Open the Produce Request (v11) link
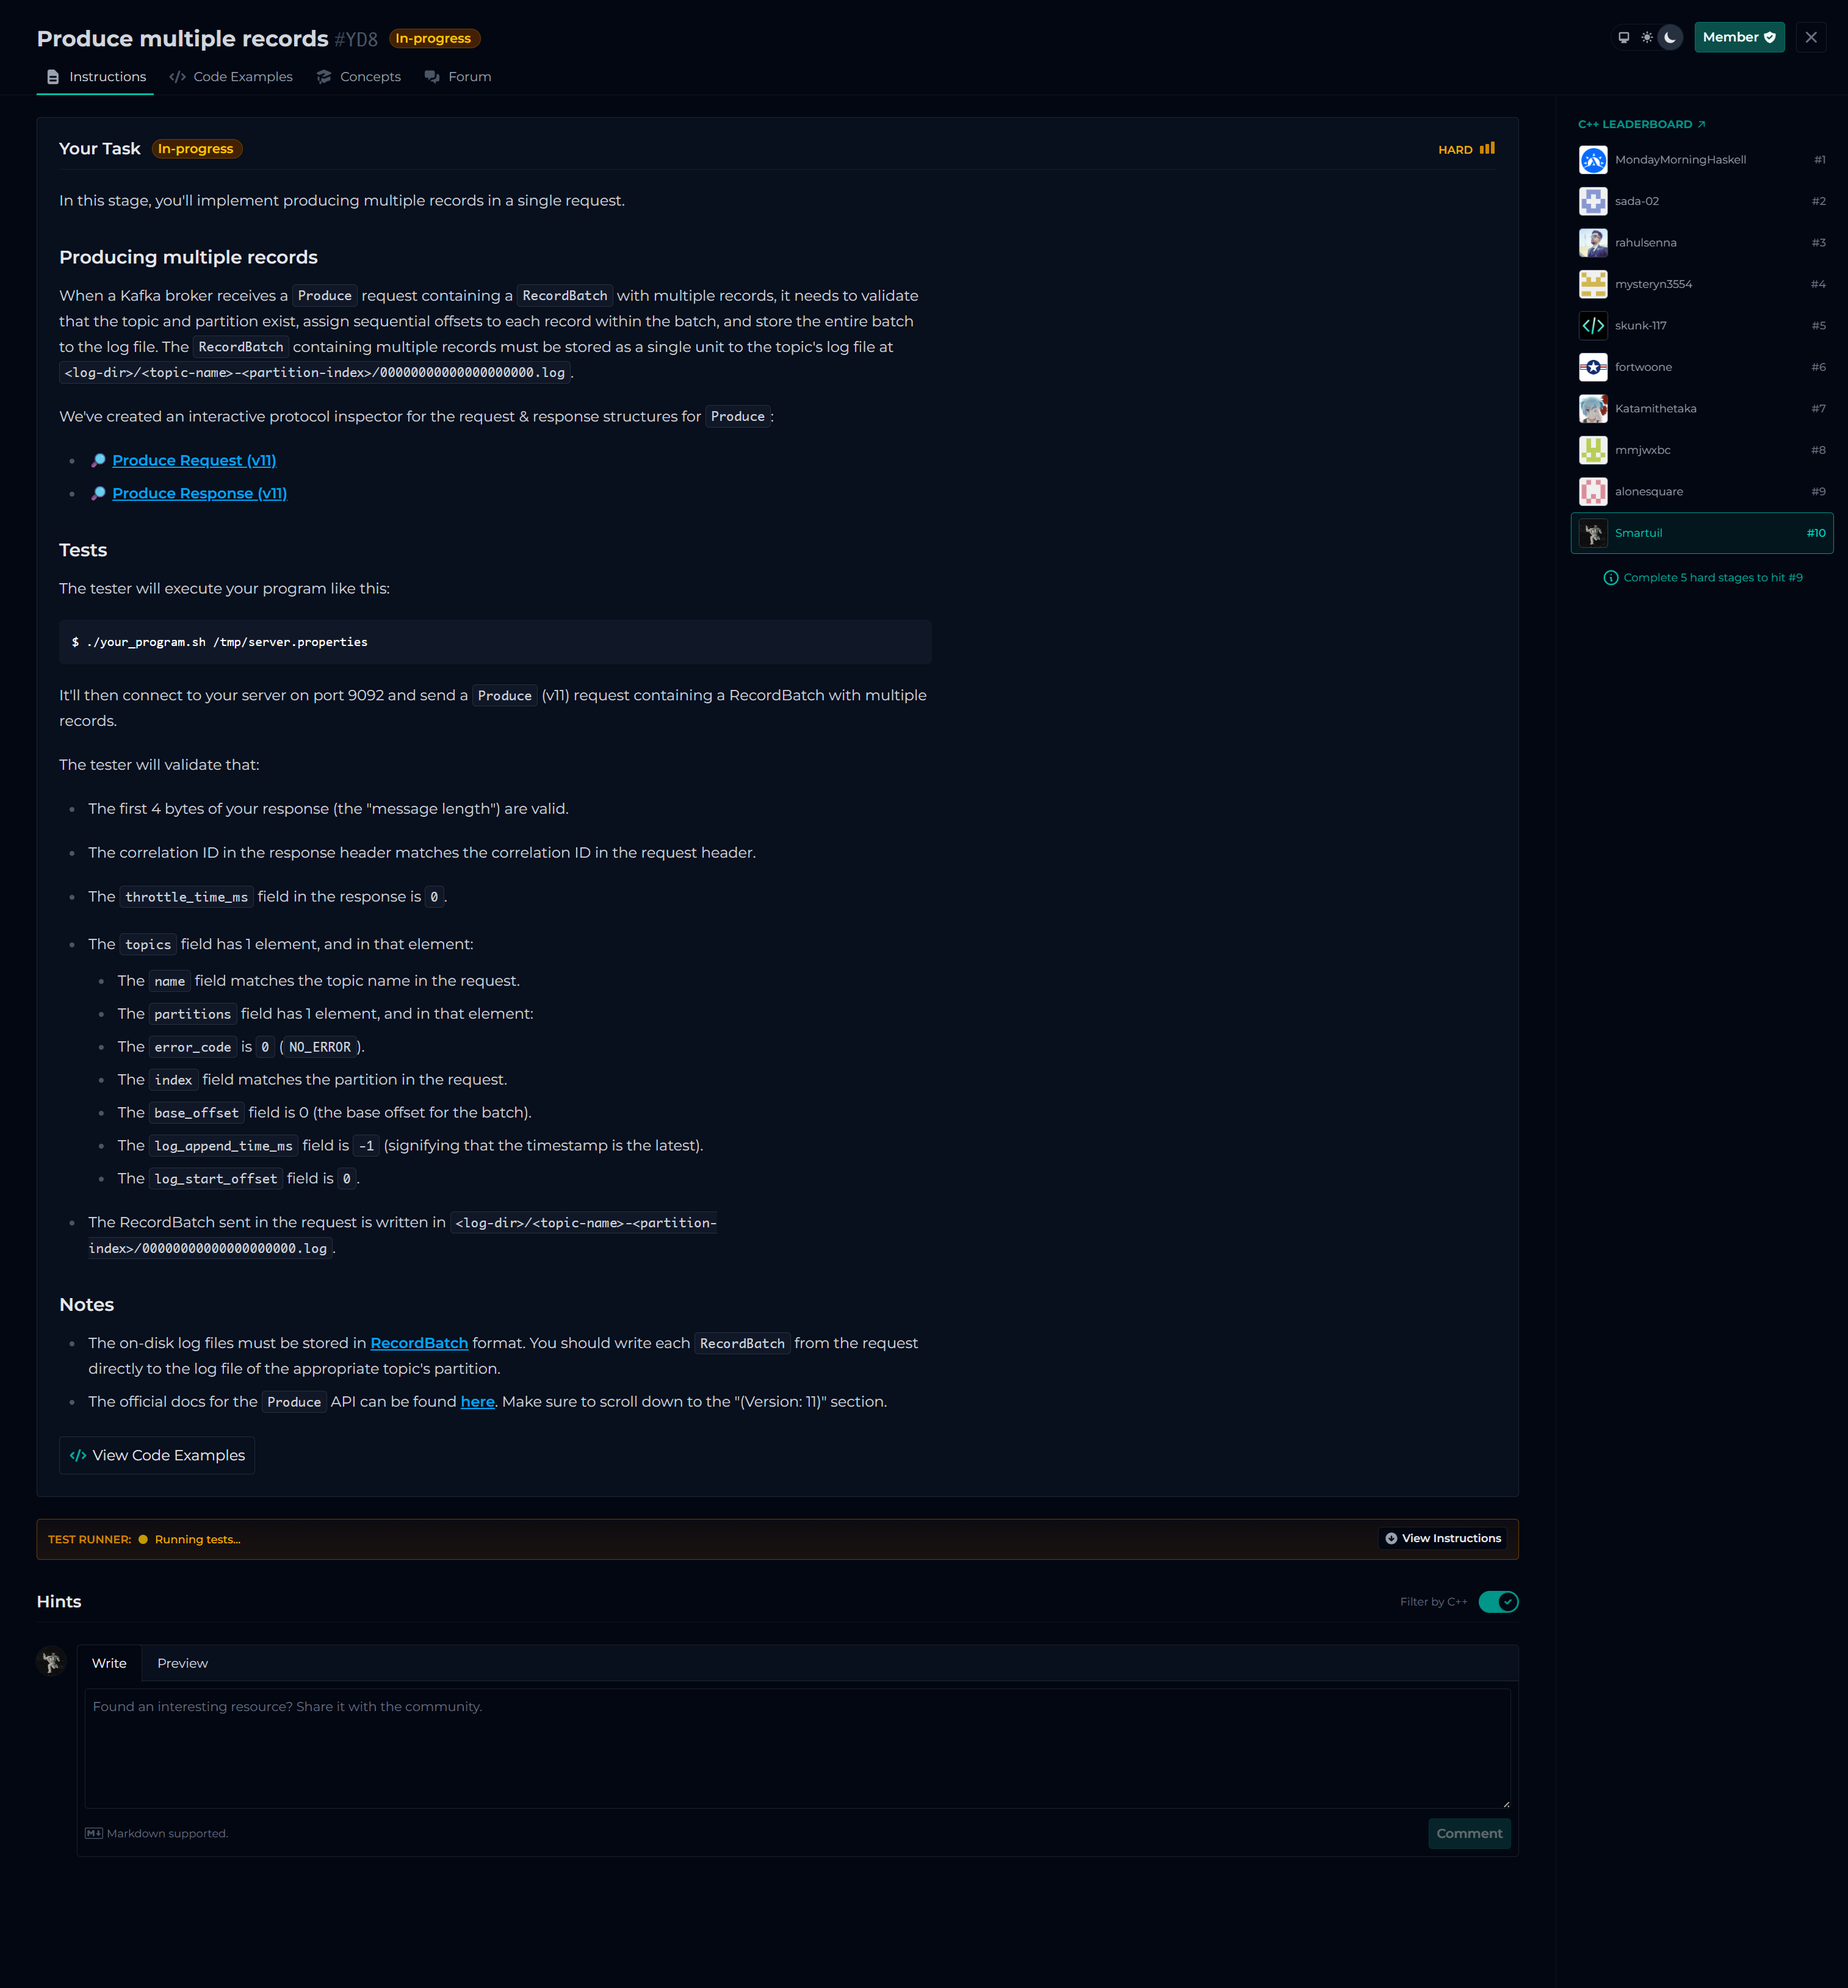Screen dimensions: 1848x1988 194,461
